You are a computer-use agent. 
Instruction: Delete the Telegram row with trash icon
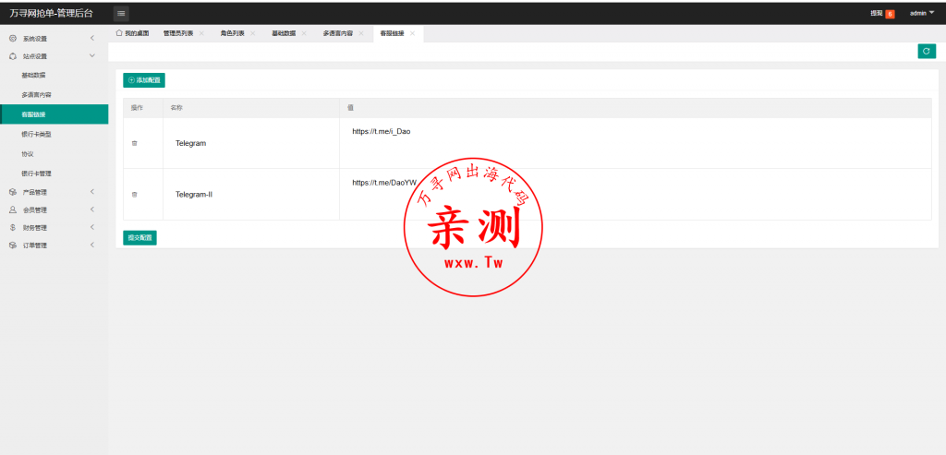(x=134, y=143)
